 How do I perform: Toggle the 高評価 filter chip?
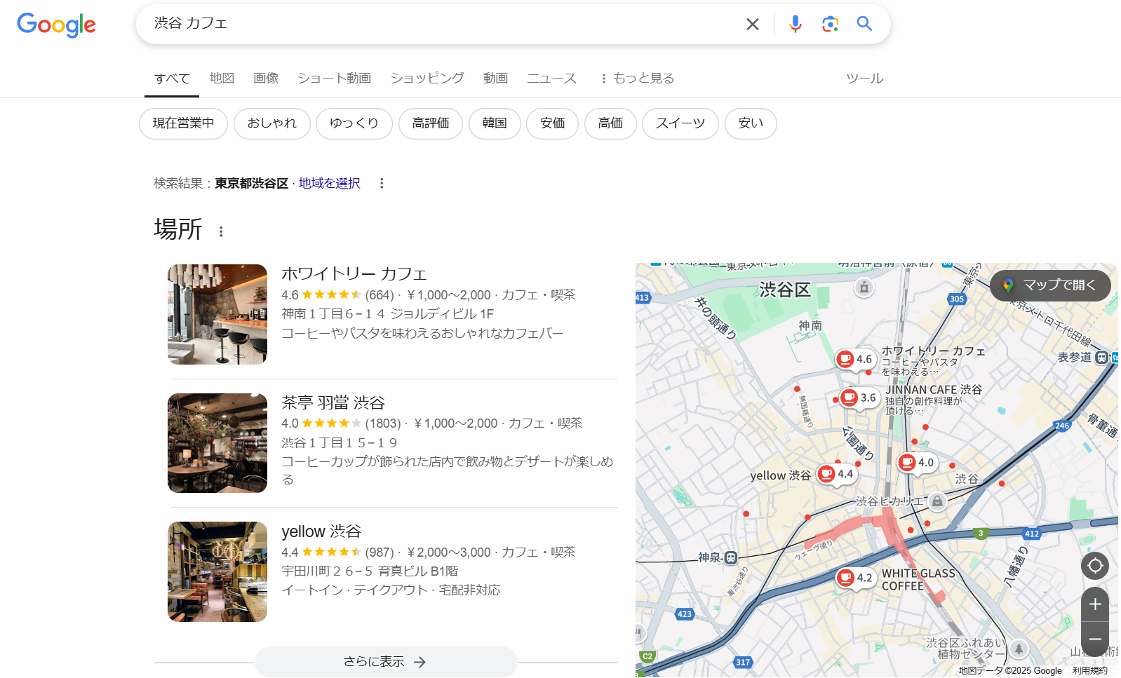(431, 123)
